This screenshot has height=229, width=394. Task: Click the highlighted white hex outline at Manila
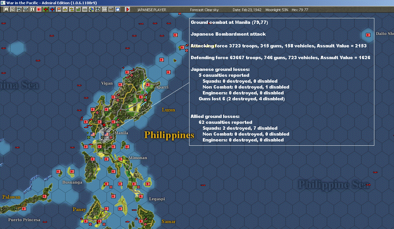(x=107, y=135)
